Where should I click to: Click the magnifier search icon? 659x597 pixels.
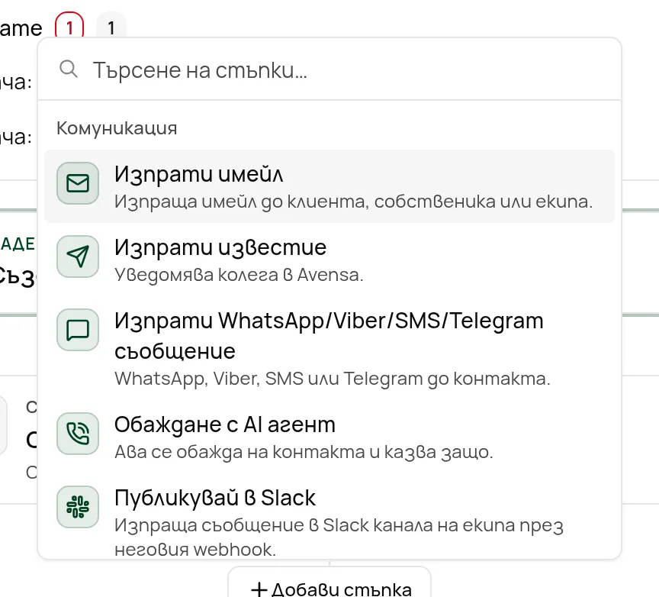point(69,69)
